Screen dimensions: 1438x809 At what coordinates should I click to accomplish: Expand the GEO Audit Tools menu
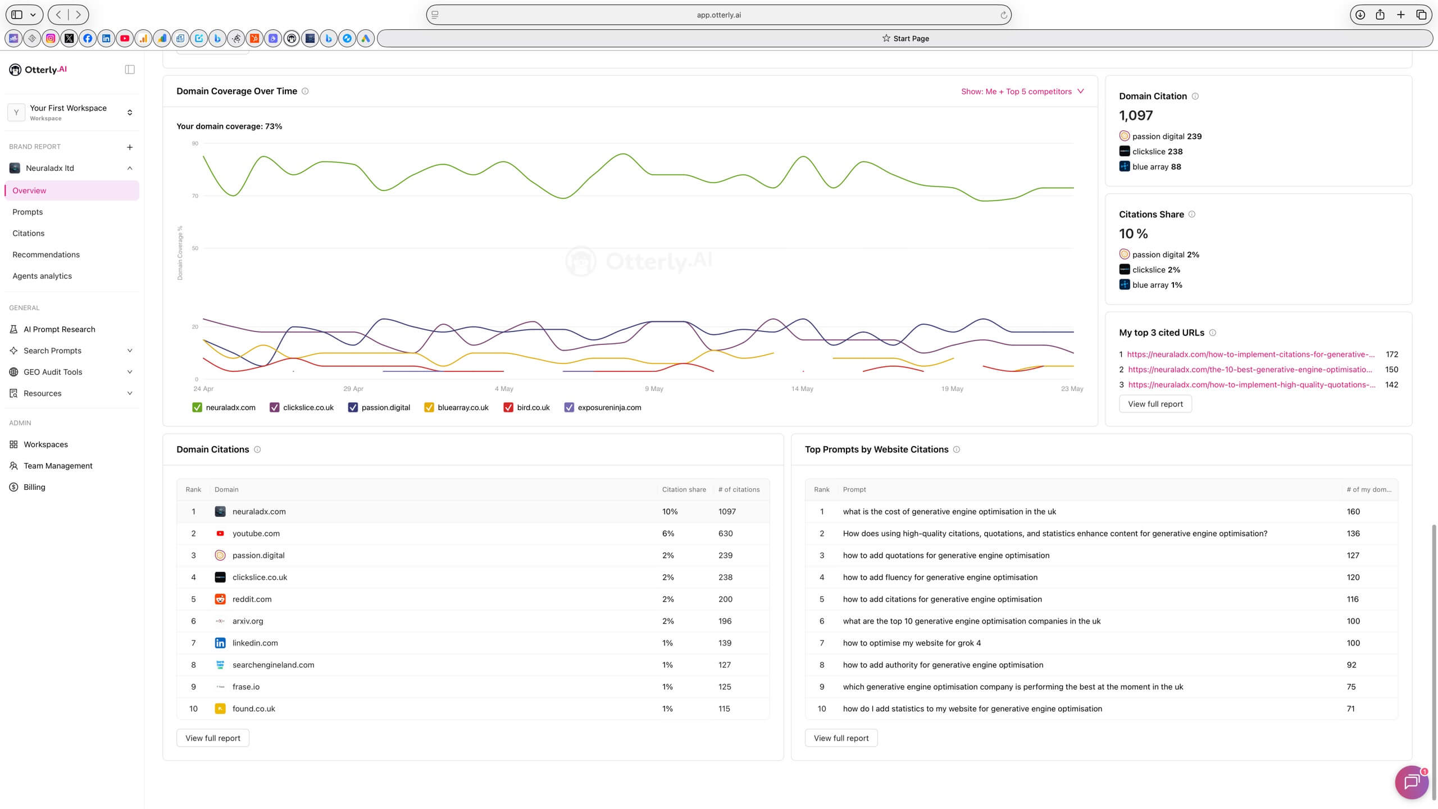pyautogui.click(x=130, y=372)
